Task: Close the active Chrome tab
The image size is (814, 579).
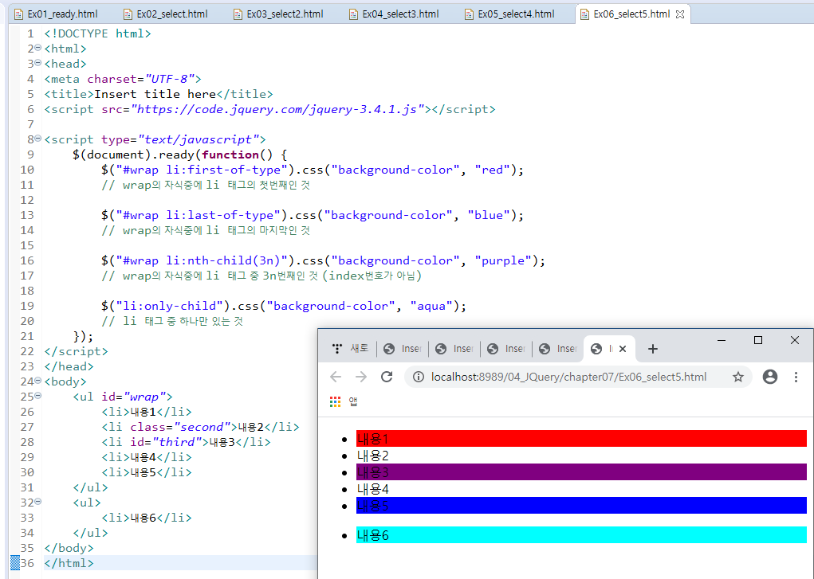Action: [x=623, y=349]
